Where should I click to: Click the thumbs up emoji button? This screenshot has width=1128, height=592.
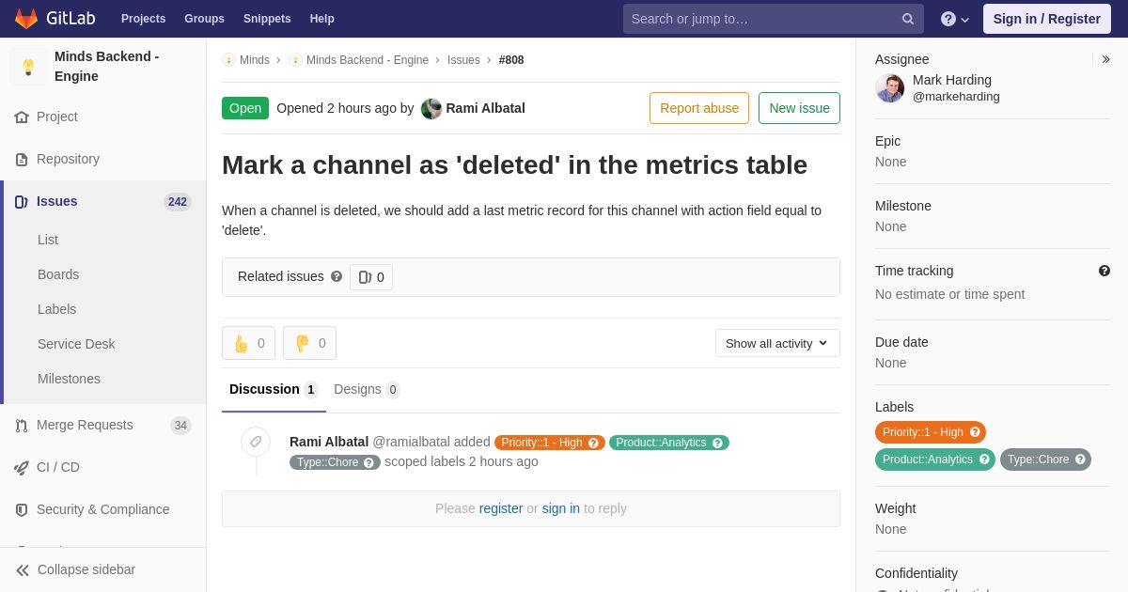point(248,343)
